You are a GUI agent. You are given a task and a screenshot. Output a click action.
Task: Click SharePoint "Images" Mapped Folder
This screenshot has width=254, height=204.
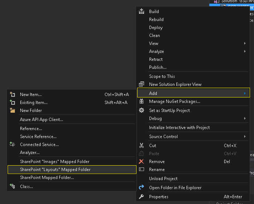coord(54,162)
